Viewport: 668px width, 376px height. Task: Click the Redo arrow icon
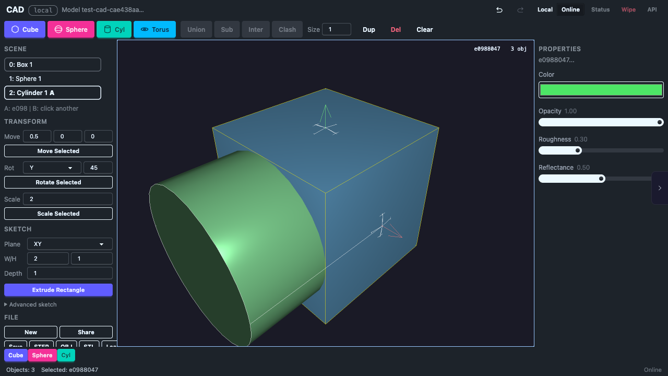pyautogui.click(x=520, y=10)
